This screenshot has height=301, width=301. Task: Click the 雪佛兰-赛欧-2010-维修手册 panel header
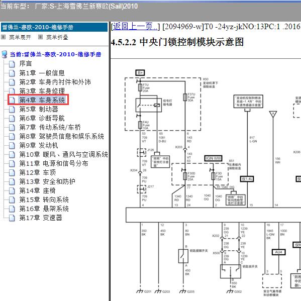click(54, 27)
